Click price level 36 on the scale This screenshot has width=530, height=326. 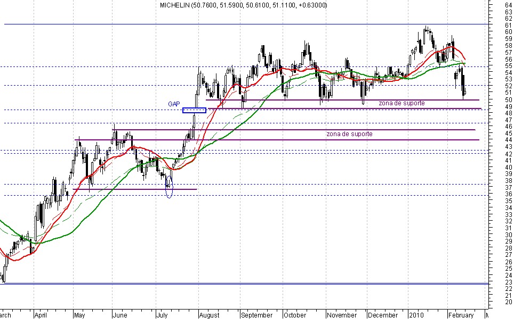508,194
